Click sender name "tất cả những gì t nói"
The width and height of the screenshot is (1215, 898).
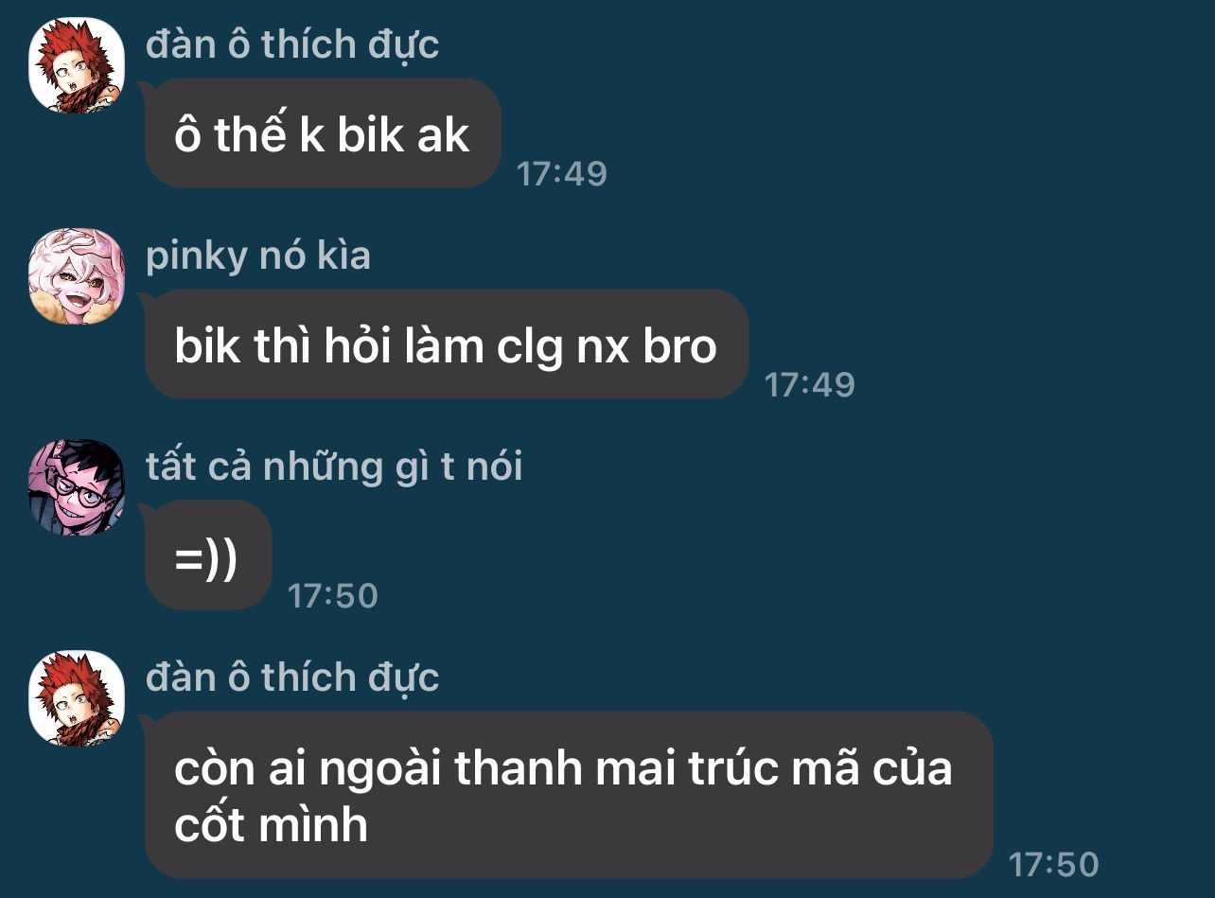[334, 467]
